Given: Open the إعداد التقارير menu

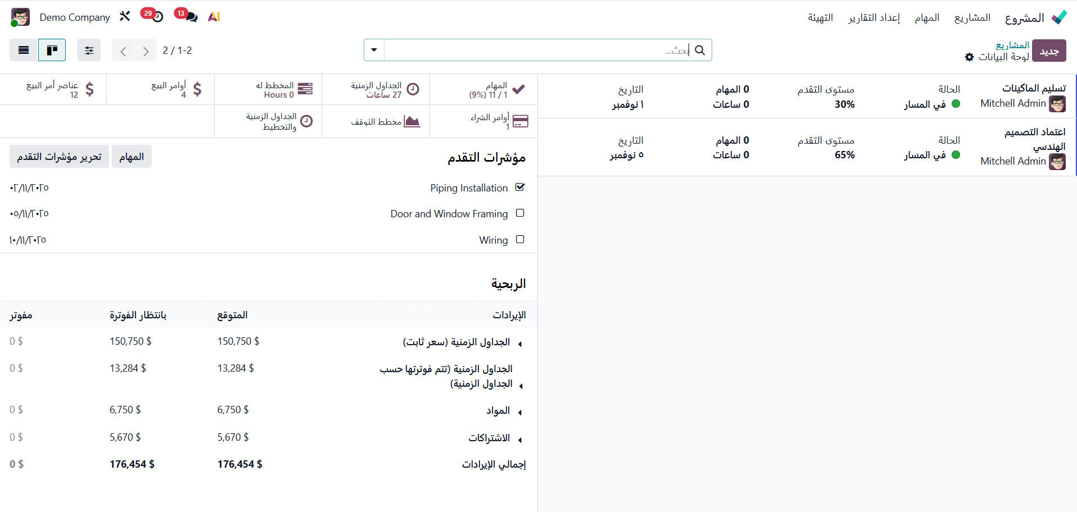Looking at the screenshot, I should click(x=874, y=18).
